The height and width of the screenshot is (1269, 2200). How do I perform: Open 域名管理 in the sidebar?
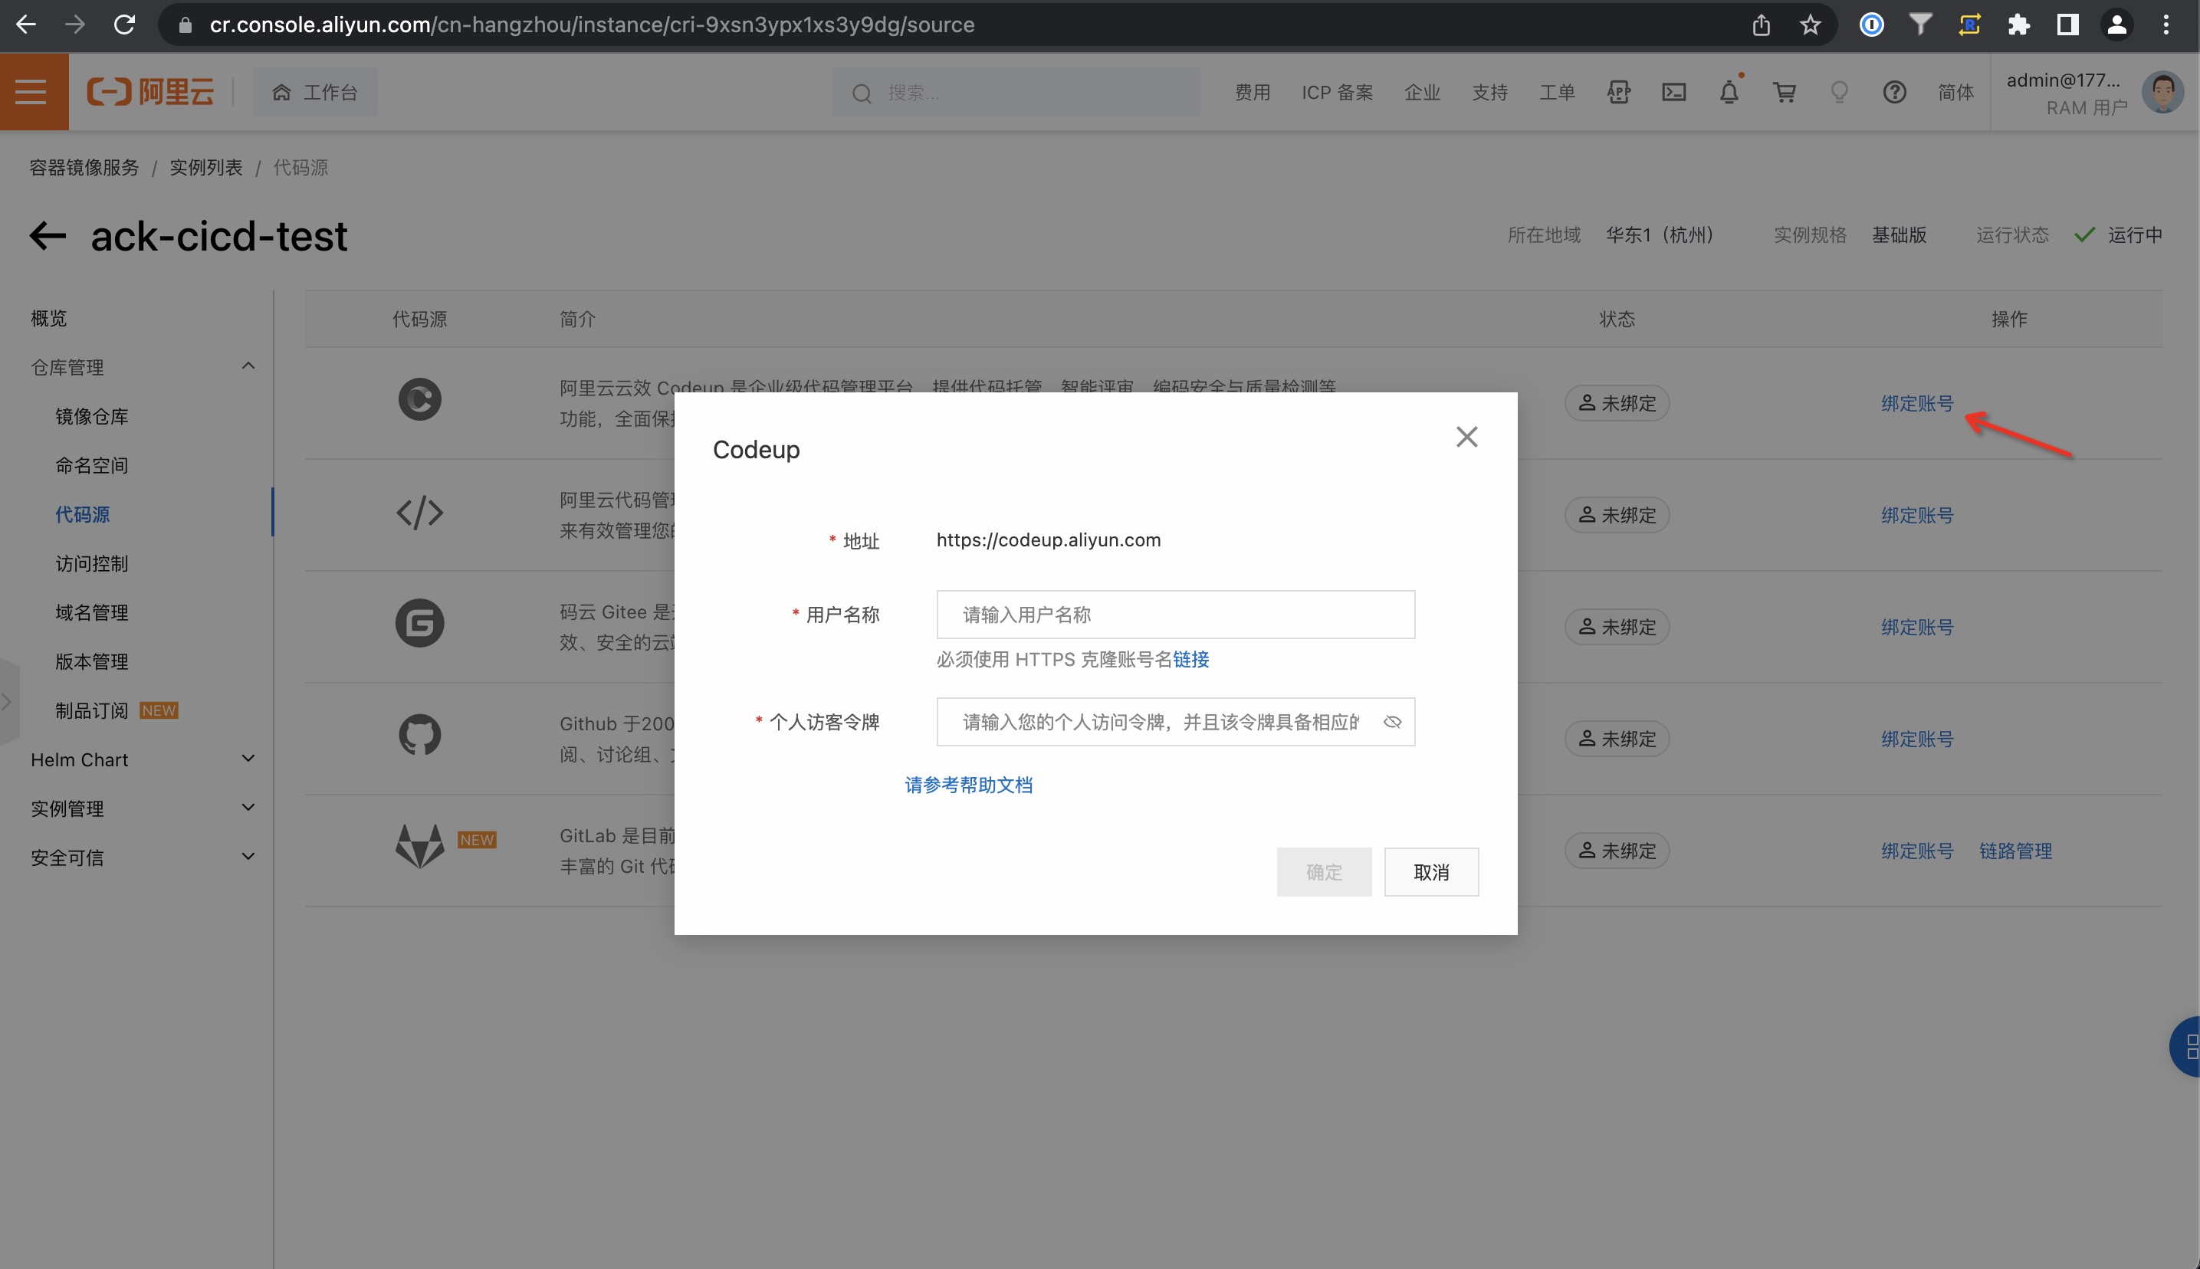pos(91,612)
